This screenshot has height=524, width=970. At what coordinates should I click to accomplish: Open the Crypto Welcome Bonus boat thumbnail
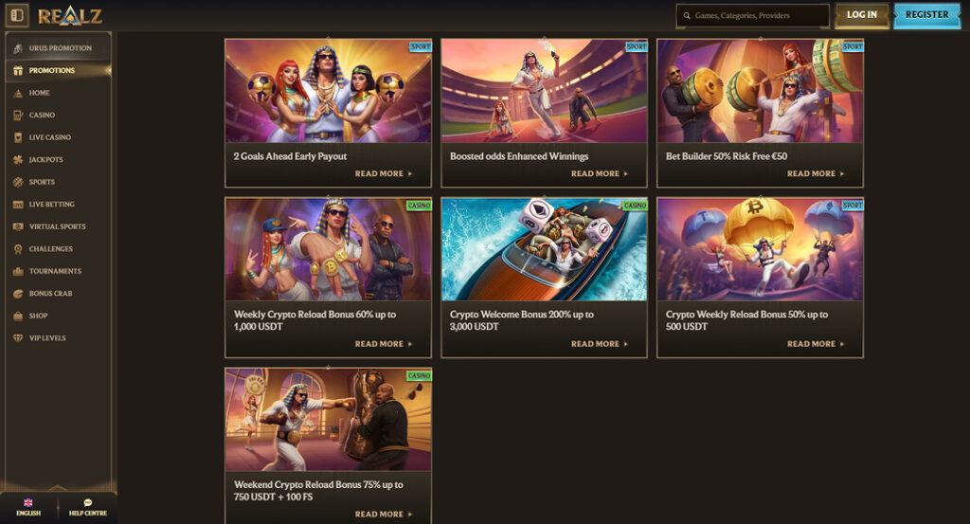tap(544, 249)
